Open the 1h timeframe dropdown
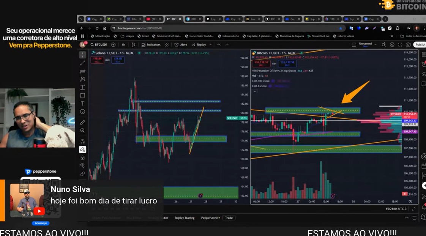426x236 pixels. [124, 44]
